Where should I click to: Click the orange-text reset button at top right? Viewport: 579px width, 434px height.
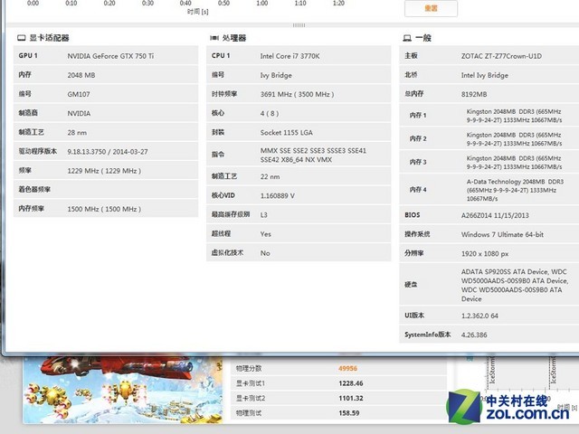(x=431, y=8)
